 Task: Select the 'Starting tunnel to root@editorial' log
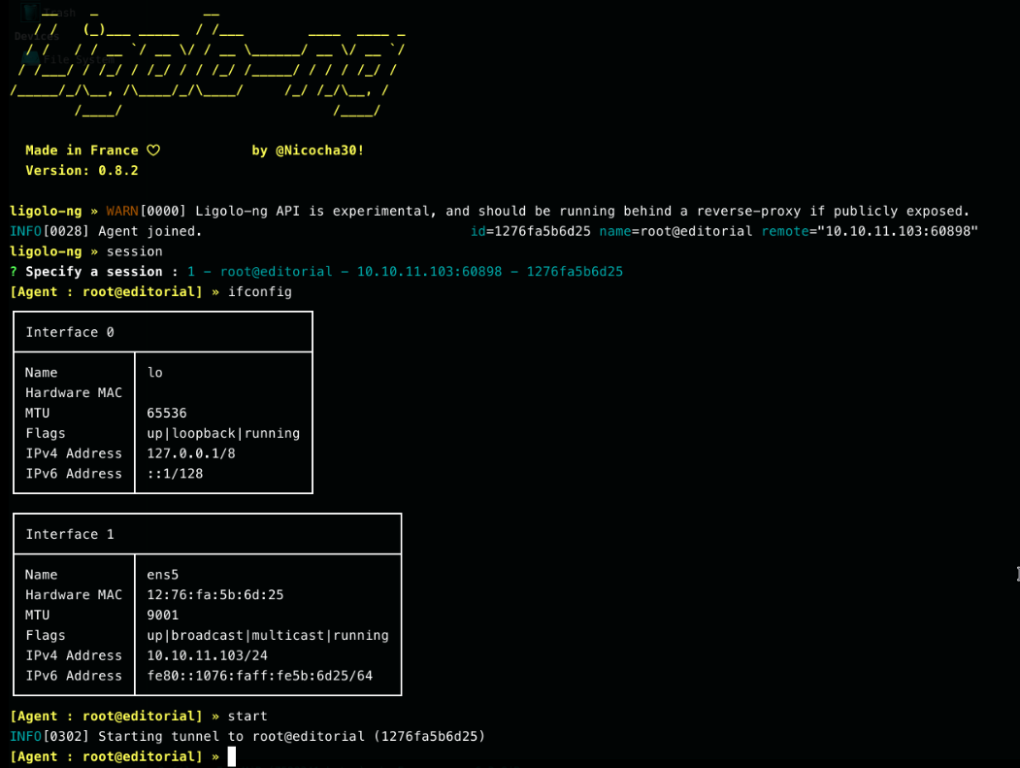coord(247,735)
